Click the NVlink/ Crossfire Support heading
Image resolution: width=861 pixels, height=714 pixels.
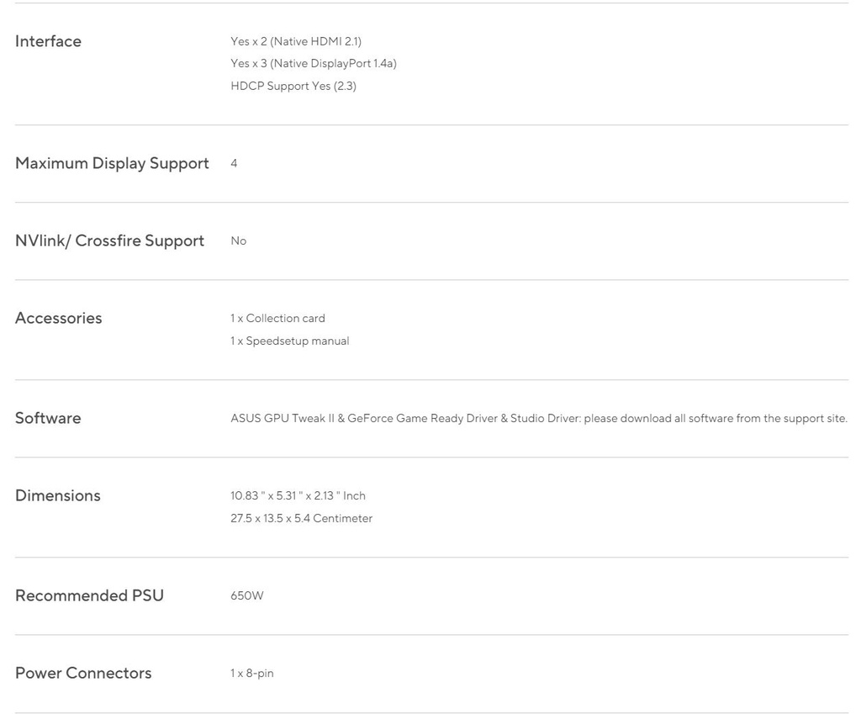[109, 241]
